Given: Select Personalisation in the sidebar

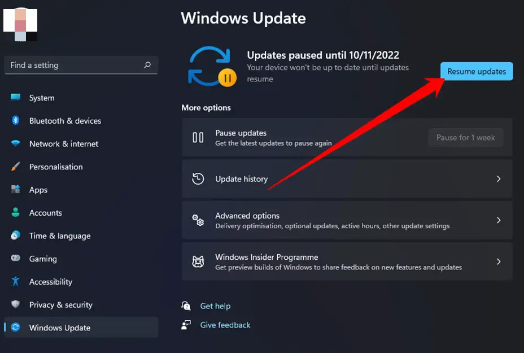Looking at the screenshot, I should [x=81, y=167].
